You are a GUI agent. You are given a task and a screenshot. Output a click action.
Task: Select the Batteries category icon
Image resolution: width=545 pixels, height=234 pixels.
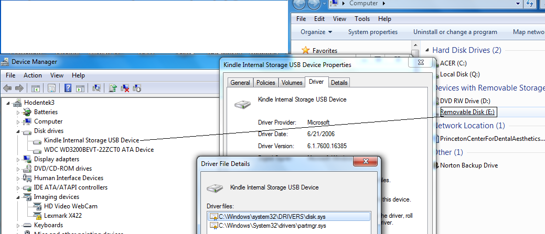[27, 112]
